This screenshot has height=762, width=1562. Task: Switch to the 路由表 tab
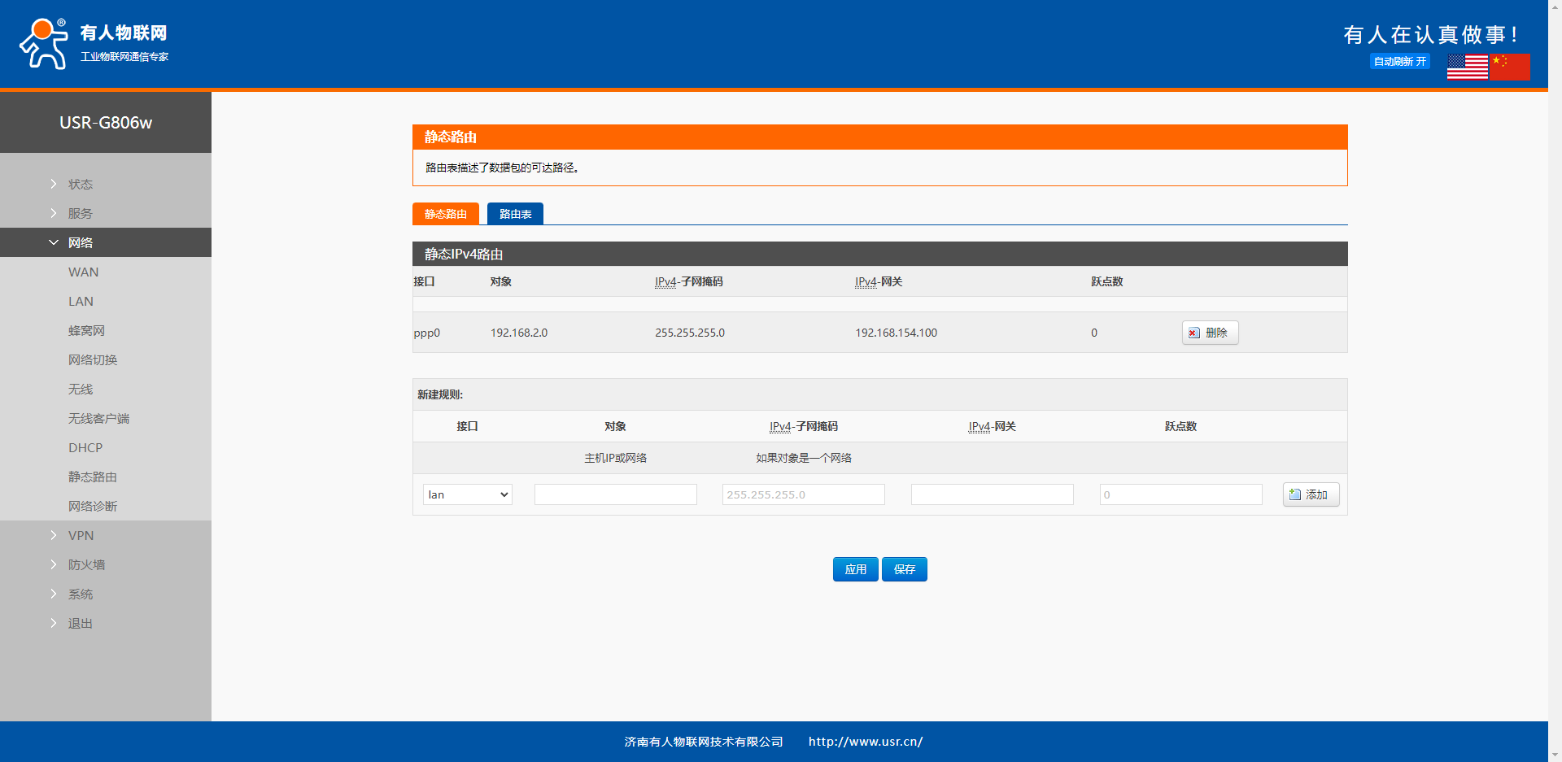515,214
